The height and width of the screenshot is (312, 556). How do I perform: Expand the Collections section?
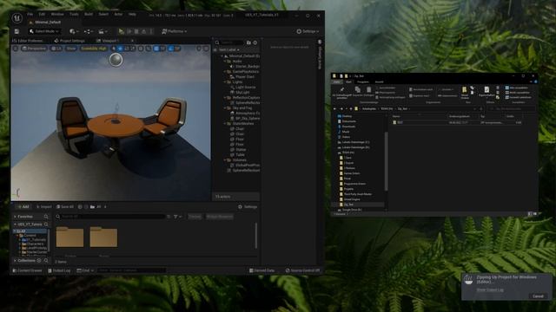pyautogui.click(x=15, y=261)
